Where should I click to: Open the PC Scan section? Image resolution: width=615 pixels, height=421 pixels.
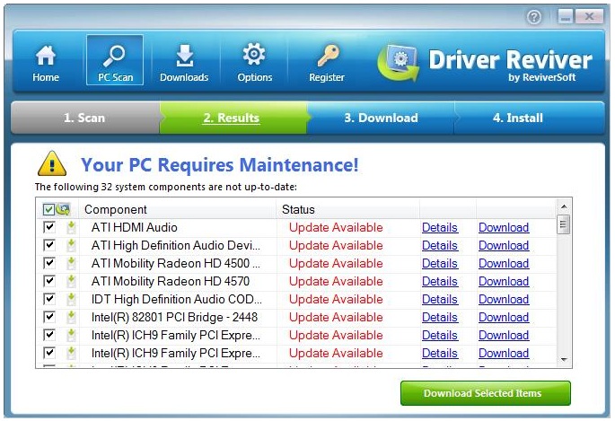point(115,61)
